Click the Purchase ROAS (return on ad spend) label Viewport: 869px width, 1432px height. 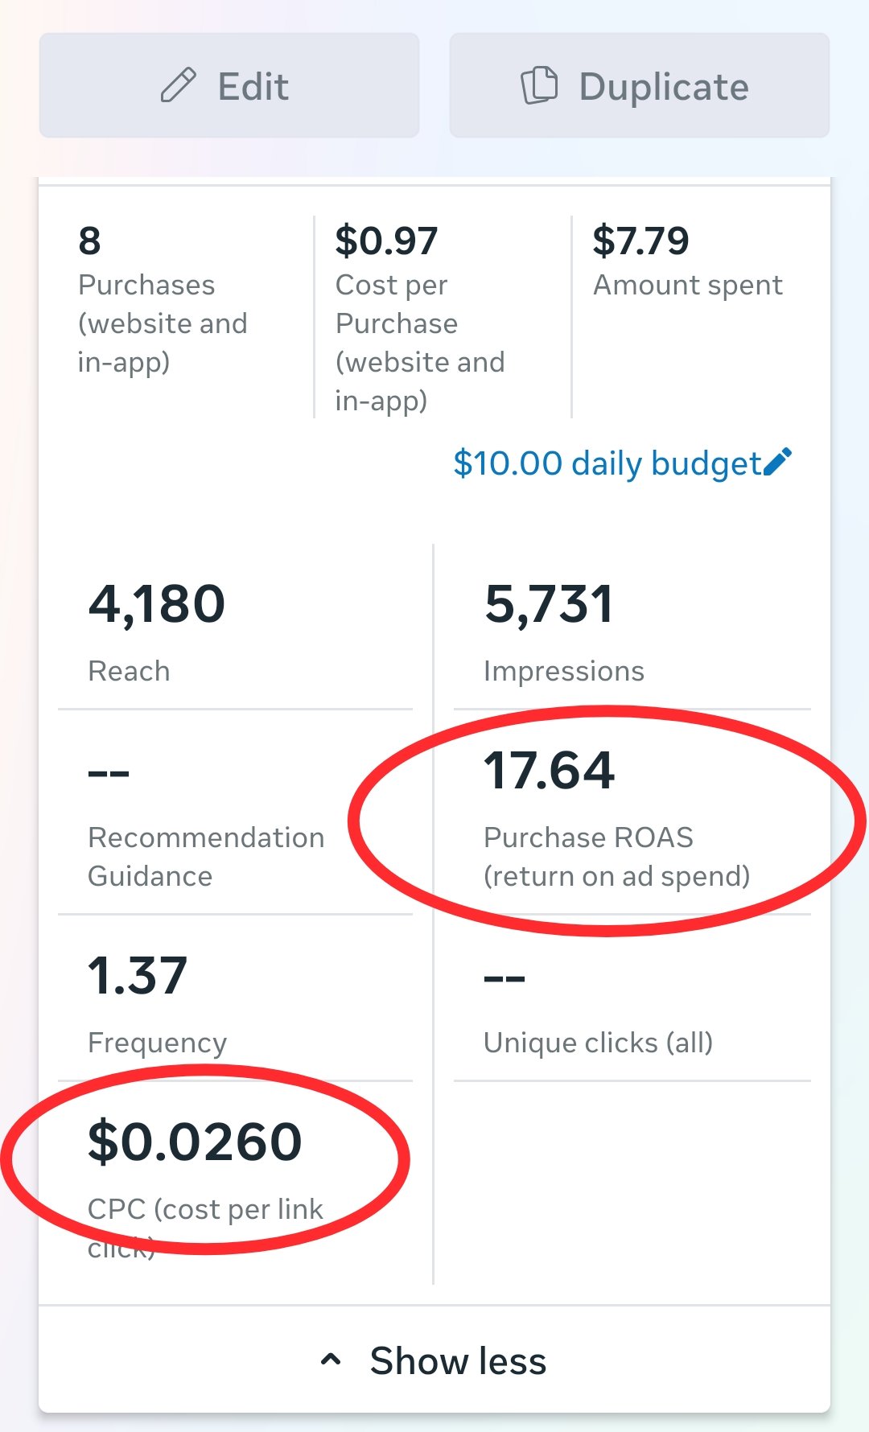click(616, 857)
